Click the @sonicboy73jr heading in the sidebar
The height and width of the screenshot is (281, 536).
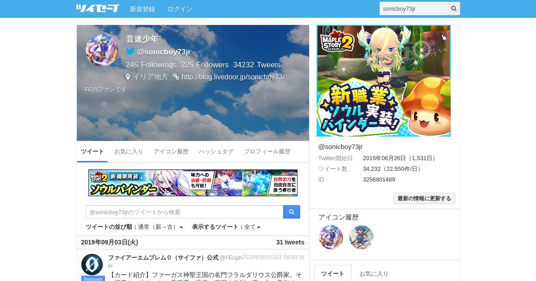tap(340, 146)
